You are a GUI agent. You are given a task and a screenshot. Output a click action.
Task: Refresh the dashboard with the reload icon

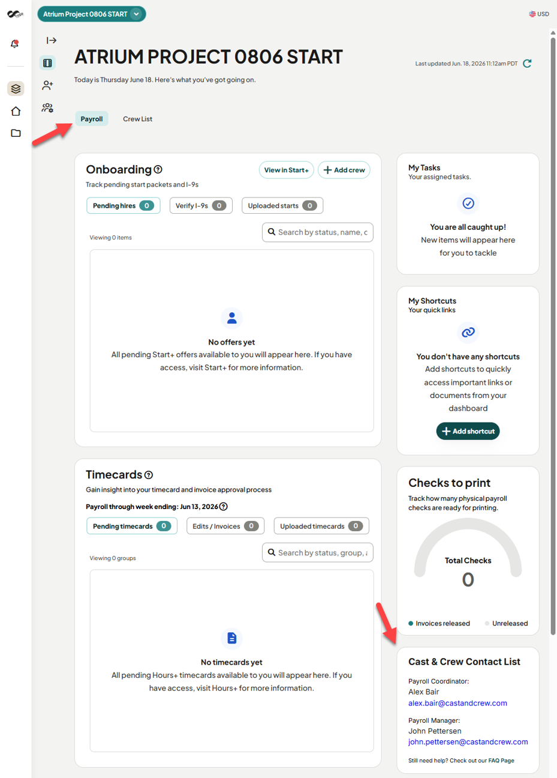click(x=527, y=64)
